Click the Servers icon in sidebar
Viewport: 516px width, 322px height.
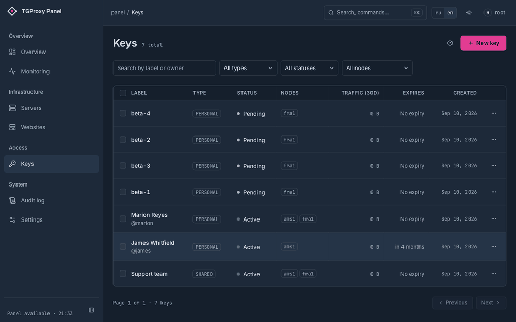[12, 108]
